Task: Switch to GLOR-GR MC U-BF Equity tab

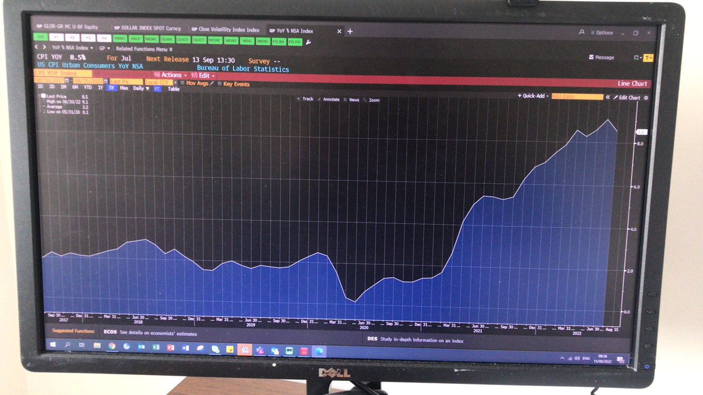Action: tap(67, 27)
